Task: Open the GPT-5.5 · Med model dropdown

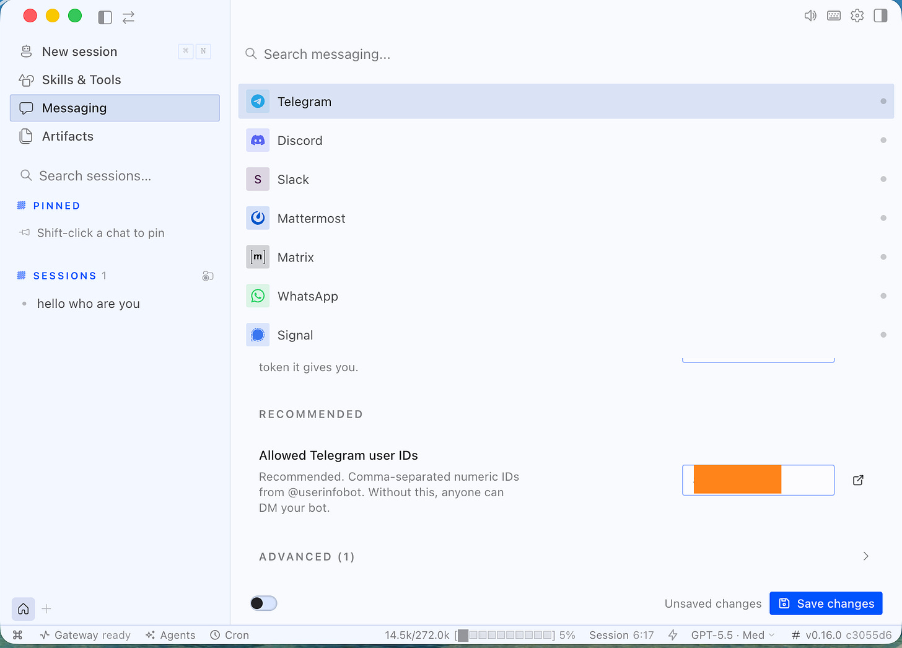Action: click(733, 635)
